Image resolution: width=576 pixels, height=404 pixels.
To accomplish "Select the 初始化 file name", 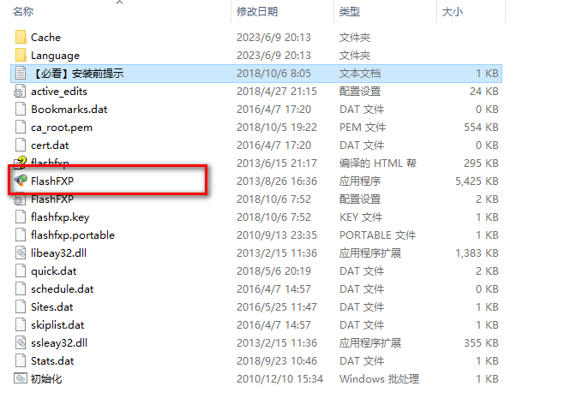I will point(46,378).
